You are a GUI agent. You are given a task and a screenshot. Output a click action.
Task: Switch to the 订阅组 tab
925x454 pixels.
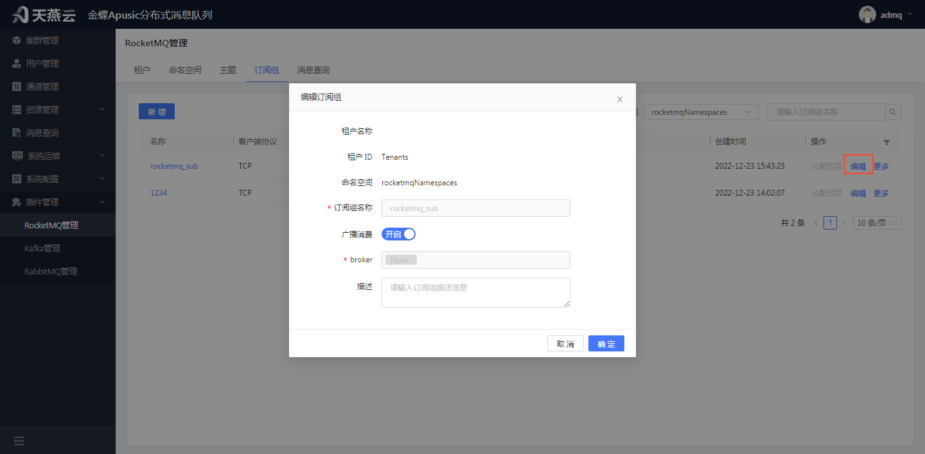click(267, 70)
